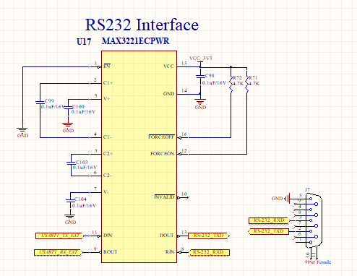Click the U17 designator label
Viewport: 357px width, 276px height.
tap(84, 42)
